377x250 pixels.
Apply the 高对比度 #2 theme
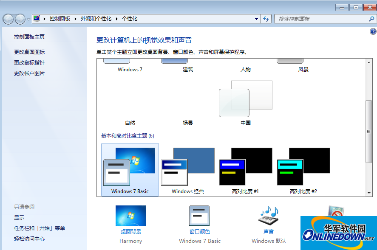[303, 170]
